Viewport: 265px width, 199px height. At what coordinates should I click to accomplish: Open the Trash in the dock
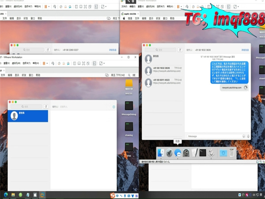coord(232,153)
